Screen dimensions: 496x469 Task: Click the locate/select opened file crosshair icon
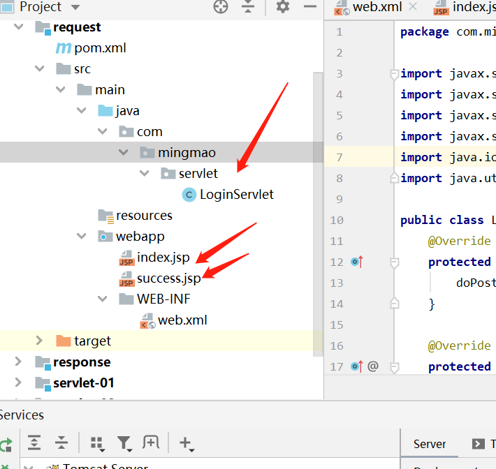221,6
